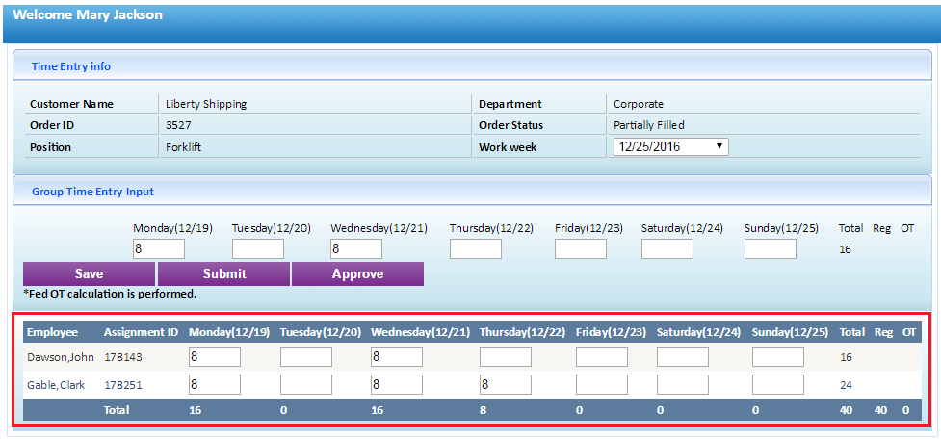Click assignment ID 178143

123,357
